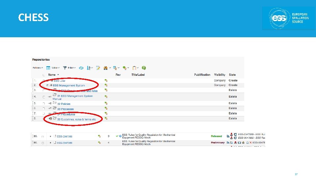The height and width of the screenshot is (178, 316).
Task: Click the Publification column header
Action: coord(202,75)
